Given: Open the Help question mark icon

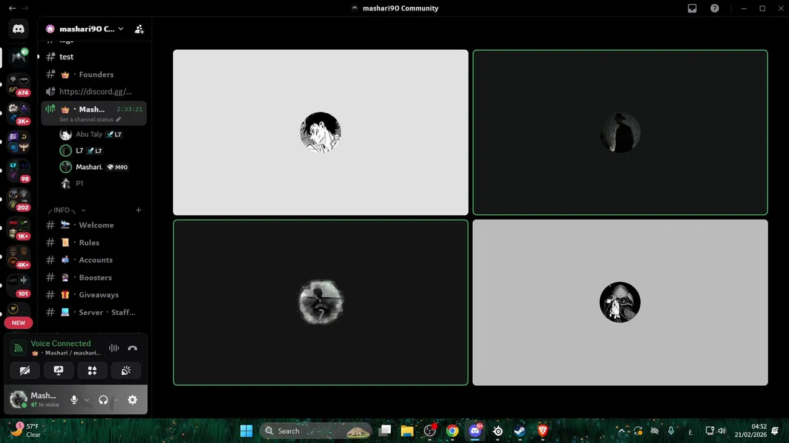Looking at the screenshot, I should [714, 9].
